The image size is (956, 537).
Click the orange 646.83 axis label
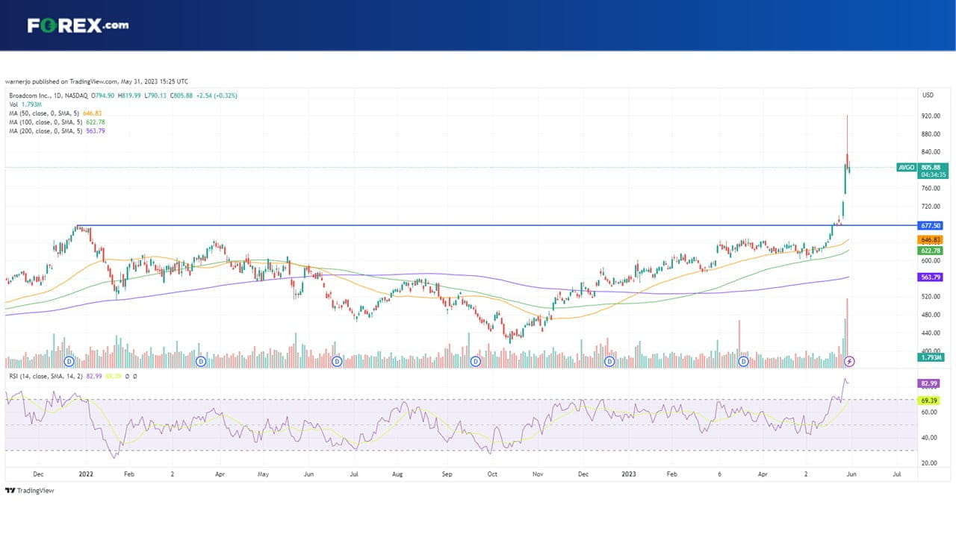pyautogui.click(x=931, y=239)
